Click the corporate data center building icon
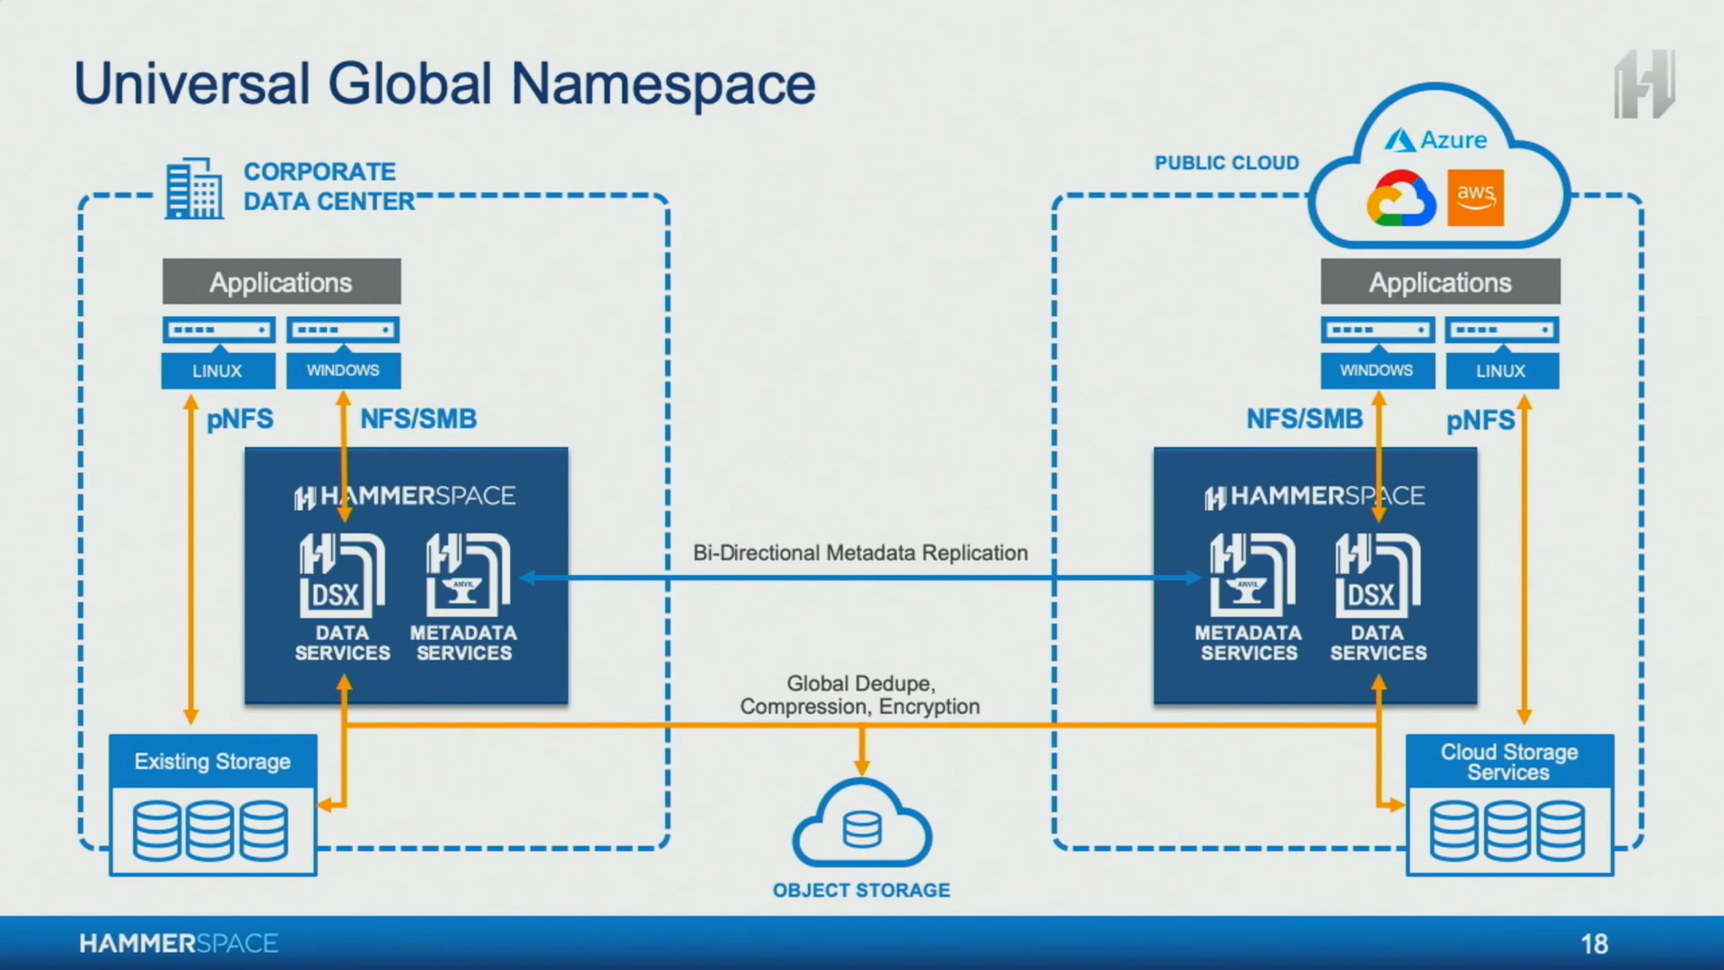 click(x=194, y=188)
